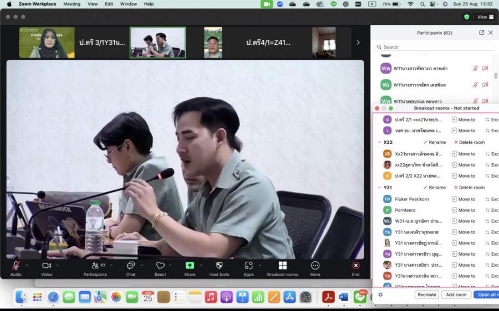Viewport: 499px width, 311px height.
Task: Open Music app in the Dock
Action: coord(211,297)
